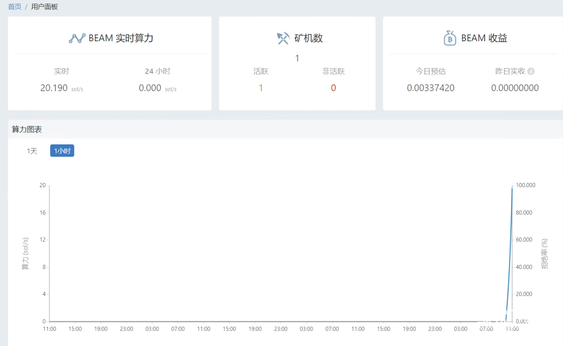563x346 pixels.
Task: Click the realtime hashrate value 20.190
Action: point(54,88)
